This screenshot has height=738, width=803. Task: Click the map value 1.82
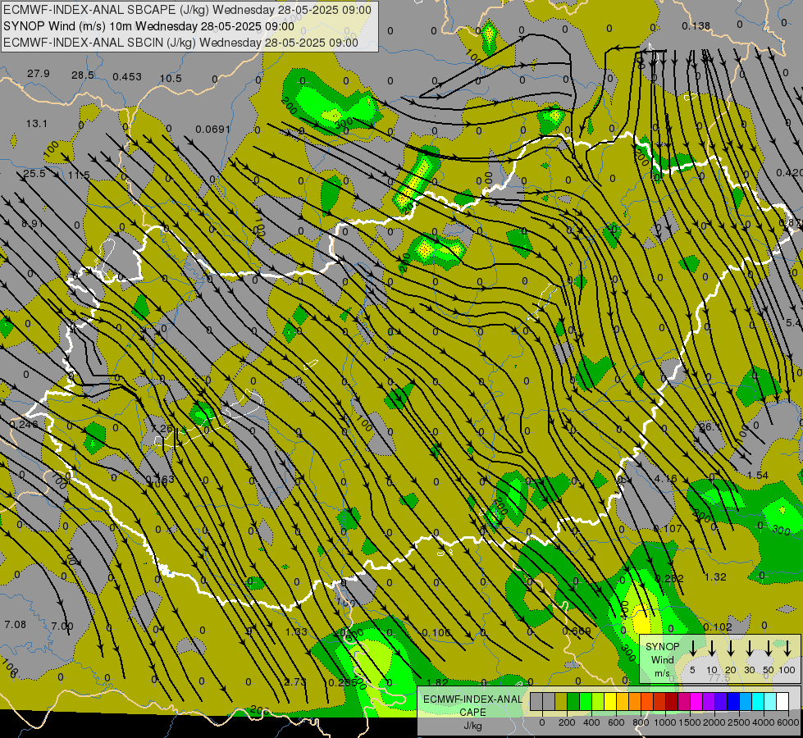(437, 682)
